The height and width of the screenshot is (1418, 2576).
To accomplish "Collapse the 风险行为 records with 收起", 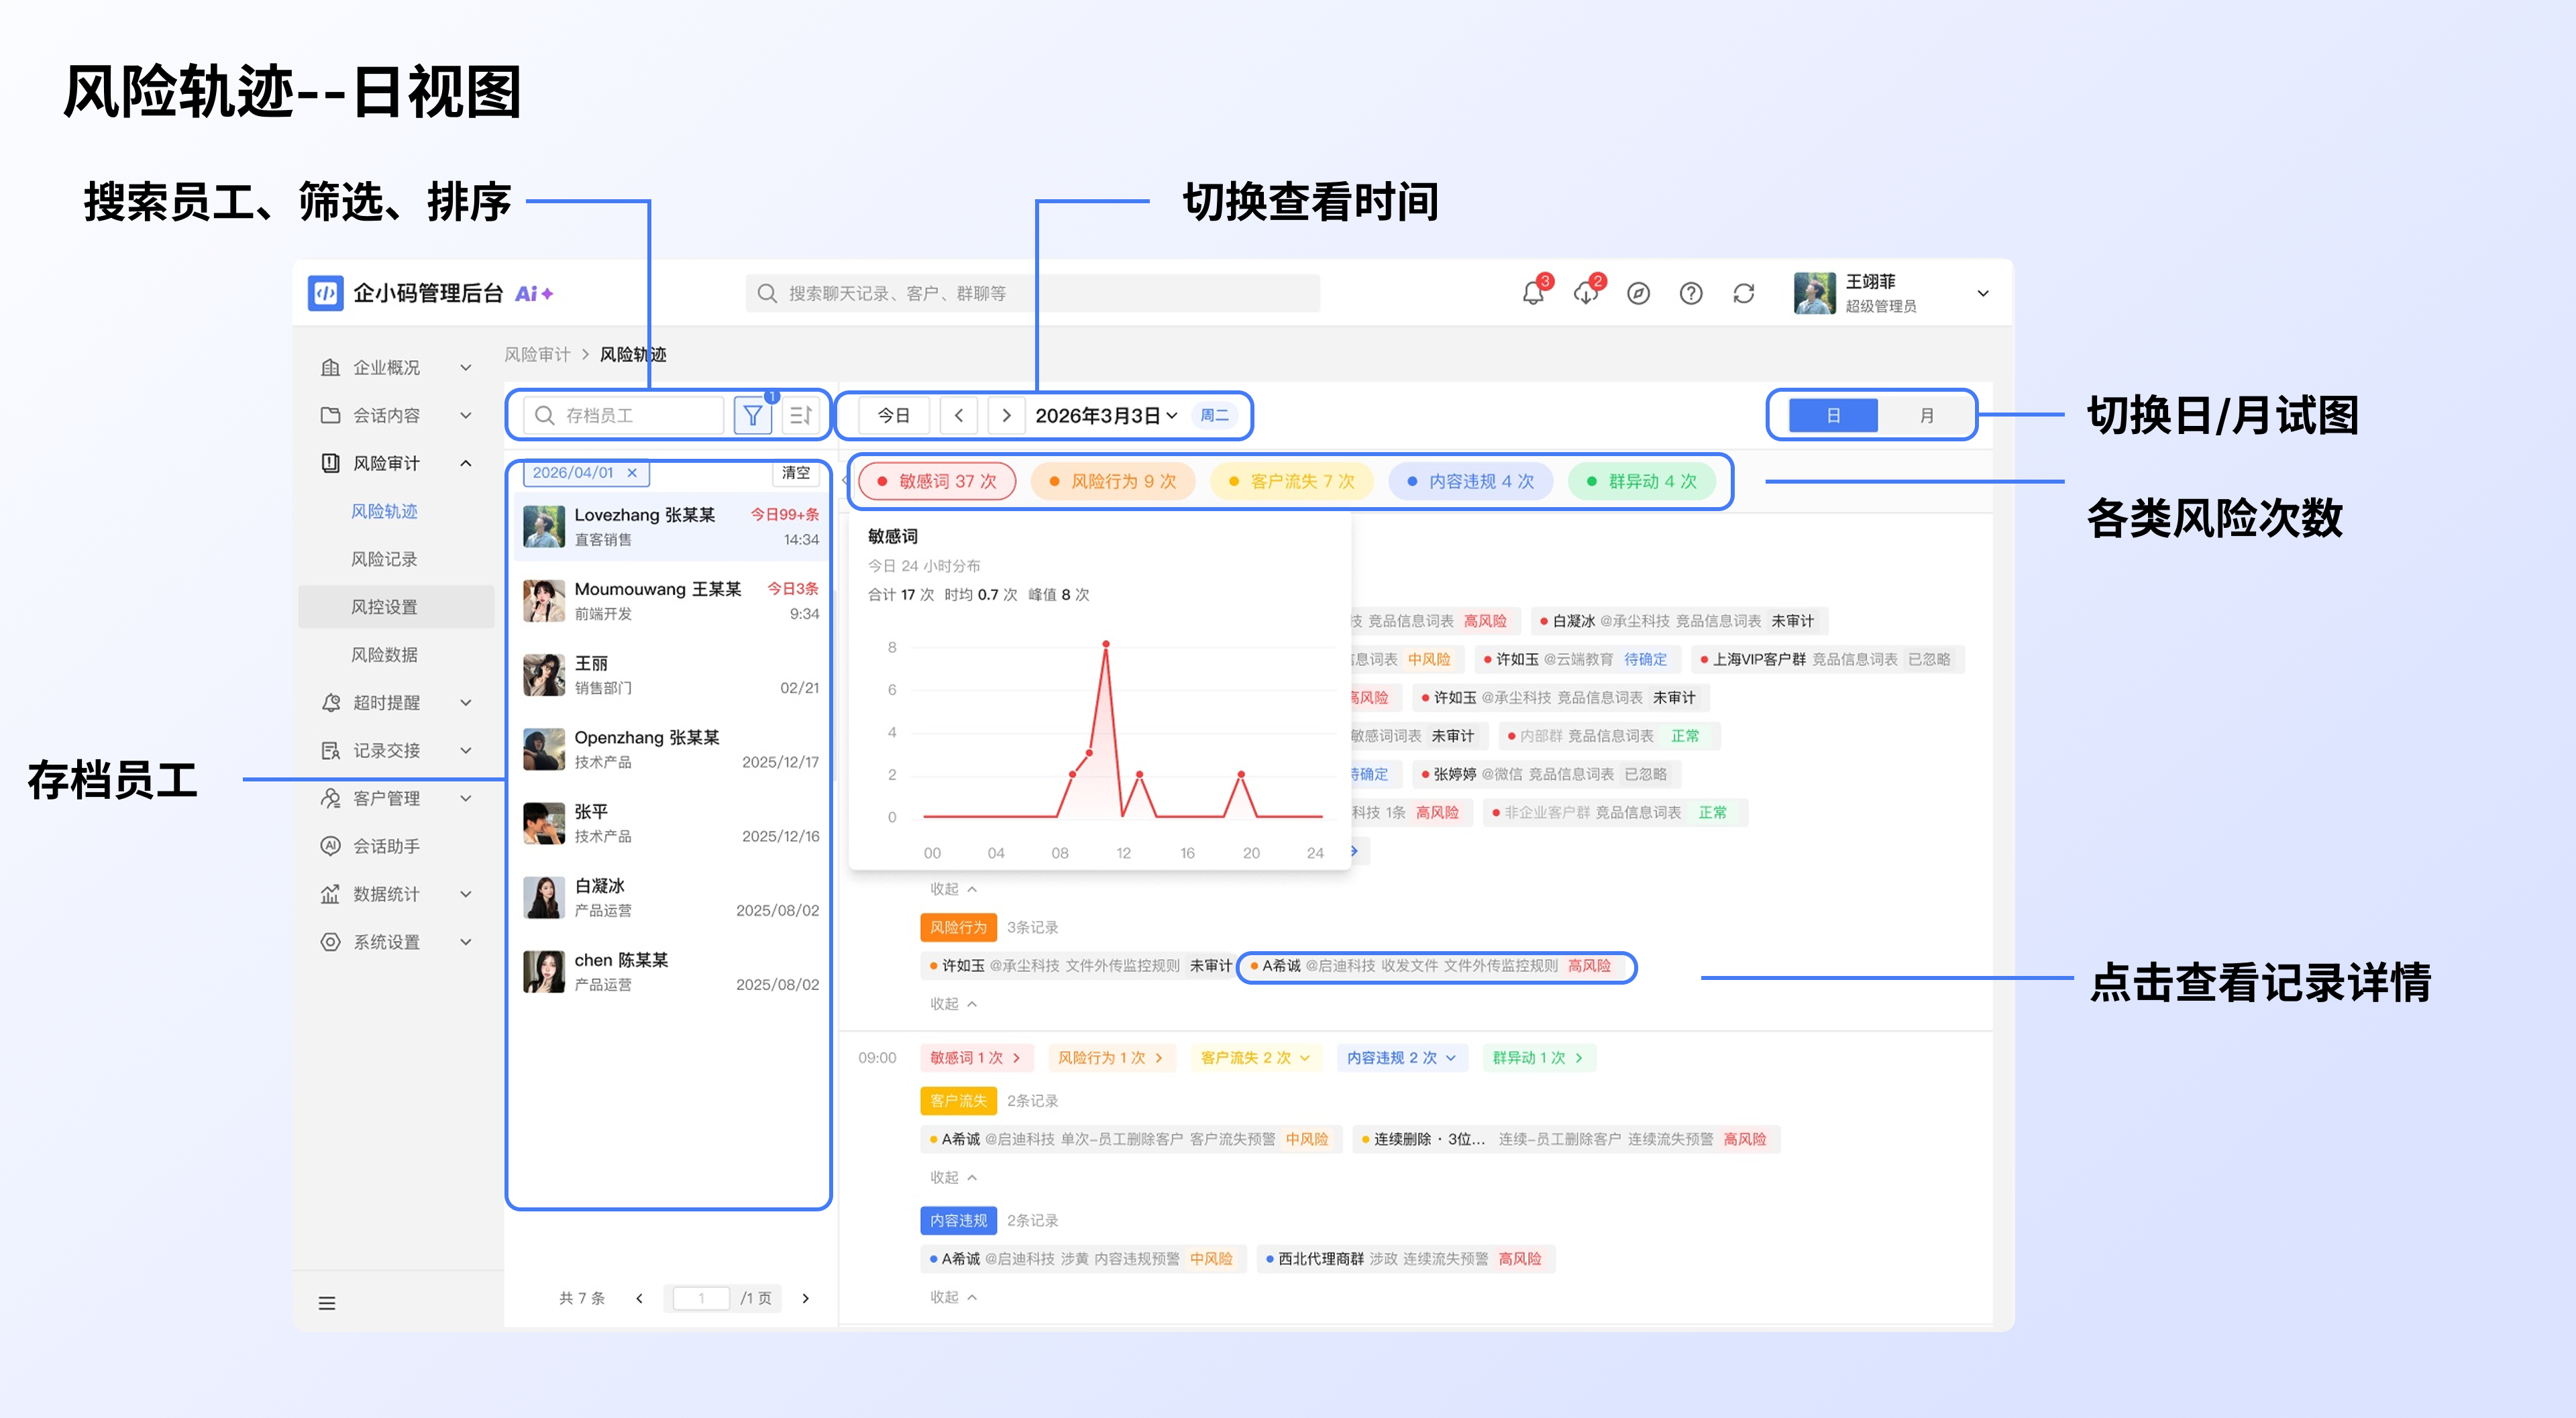I will (953, 1003).
